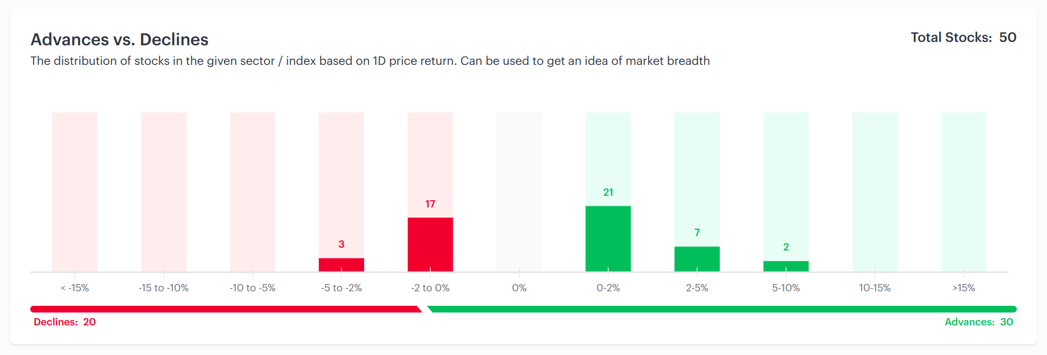Select the empty 10-15% column
The image size is (1047, 355).
tap(875, 192)
